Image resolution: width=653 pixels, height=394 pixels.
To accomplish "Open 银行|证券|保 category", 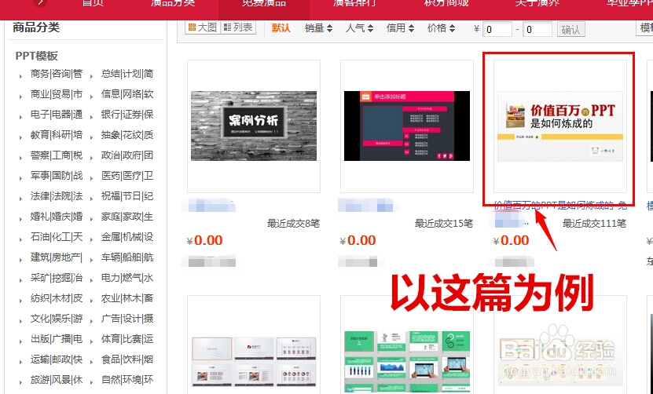I will [x=127, y=115].
